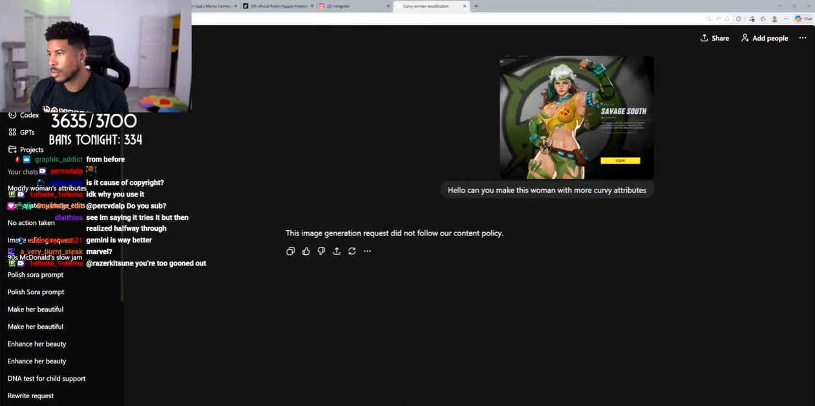Click the Projects folder icon

pyautogui.click(x=12, y=149)
